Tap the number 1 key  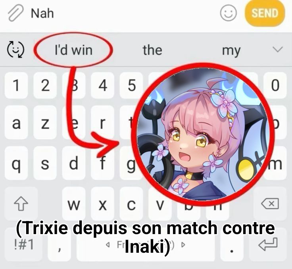[16, 85]
